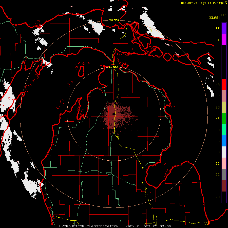Pick the DS white legend swatch

coord(224,152)
